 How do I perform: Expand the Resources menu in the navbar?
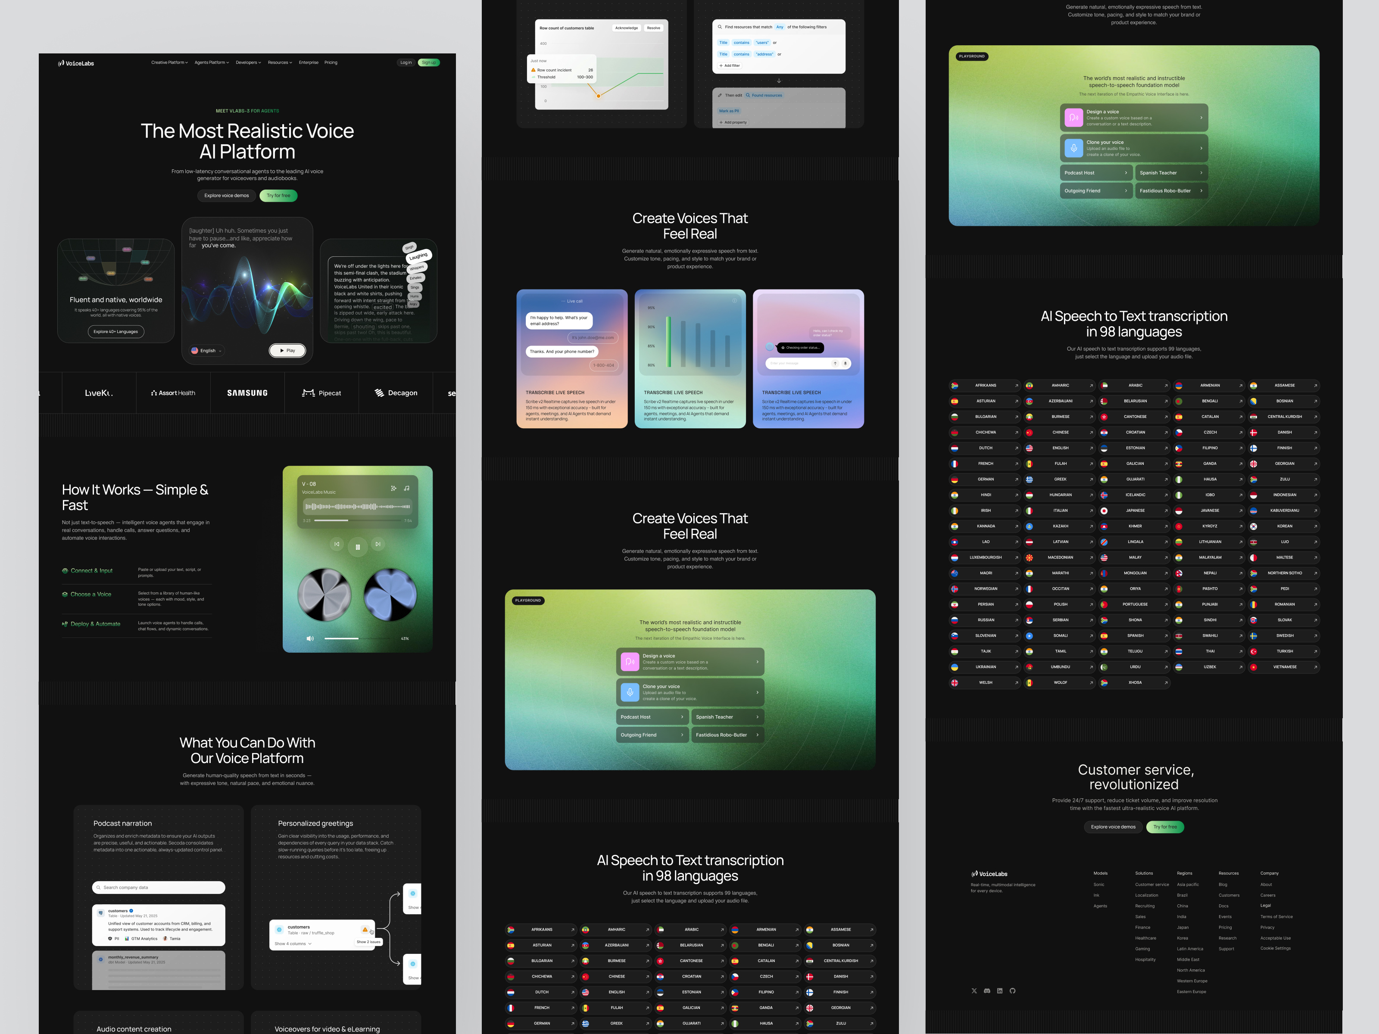pyautogui.click(x=279, y=62)
